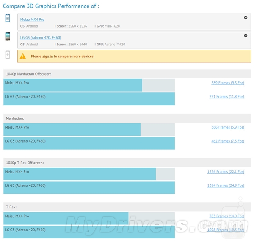Follow the sign in link
Screen dimensions: 254x241
pos(47,56)
